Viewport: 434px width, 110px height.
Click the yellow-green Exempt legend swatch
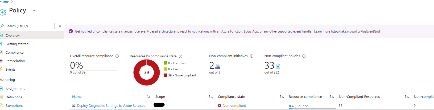click(166, 69)
